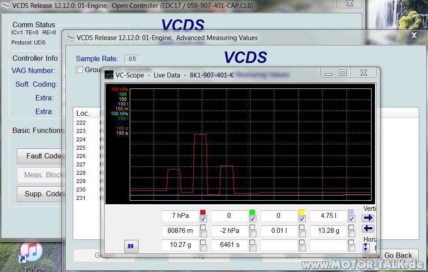Tick the Group checkbox under Sample Rate
This screenshot has width=428, height=272.
(79, 70)
